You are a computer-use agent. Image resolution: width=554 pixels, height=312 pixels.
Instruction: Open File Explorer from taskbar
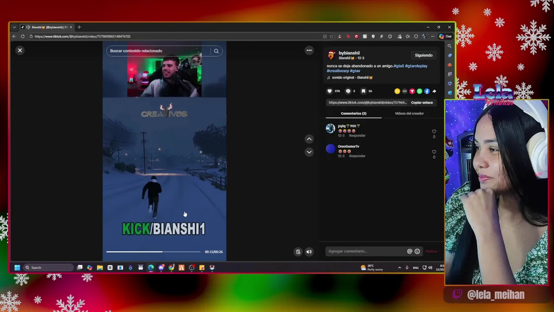pos(100,267)
